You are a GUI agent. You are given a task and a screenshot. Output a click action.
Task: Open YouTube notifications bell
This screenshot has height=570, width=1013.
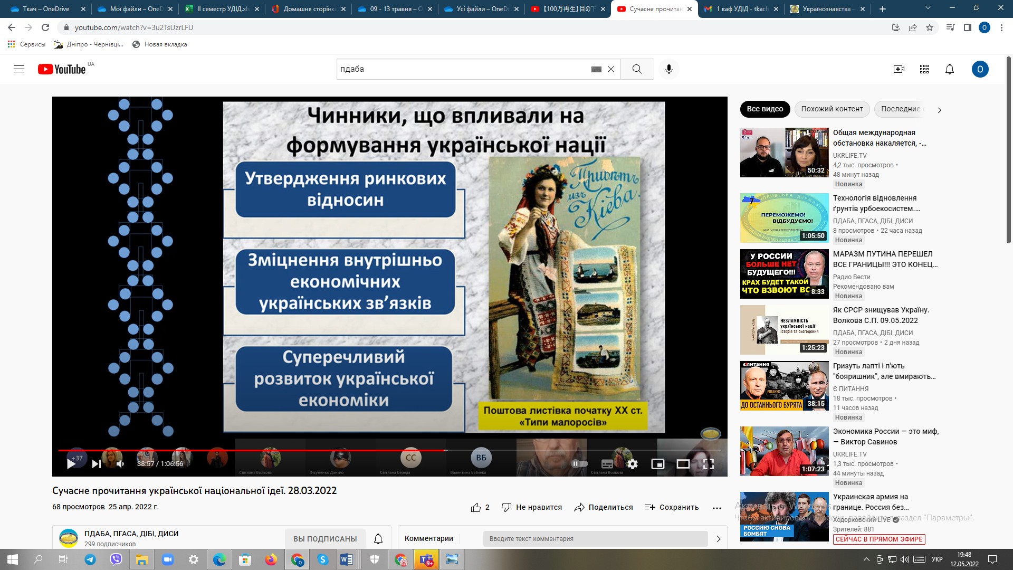(x=950, y=69)
